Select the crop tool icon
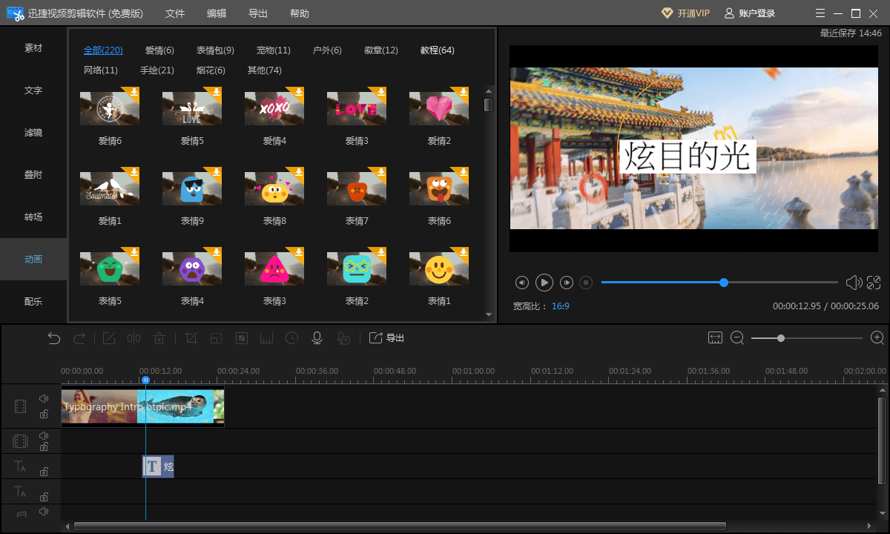Viewport: 890px width, 534px height. coord(190,338)
